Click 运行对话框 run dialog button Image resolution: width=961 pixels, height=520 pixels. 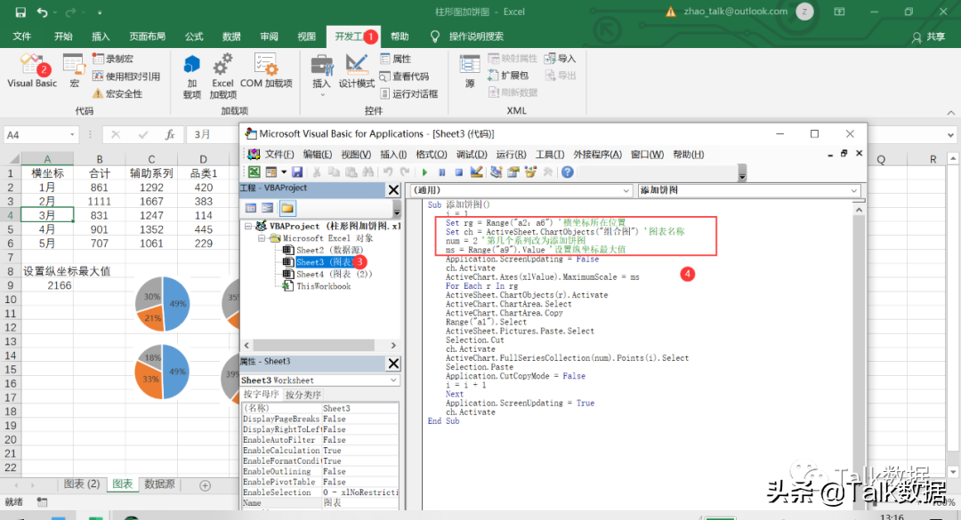pos(408,93)
